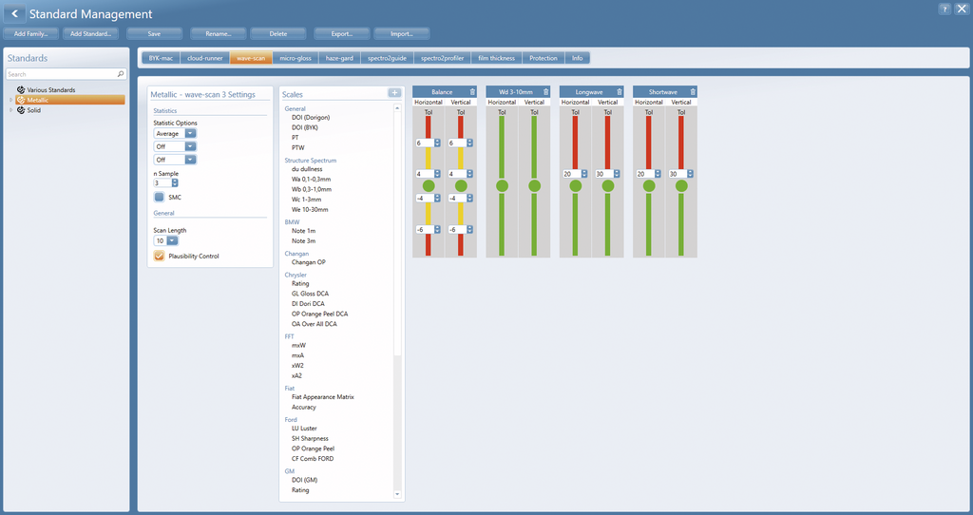Click the Export... button

(342, 33)
